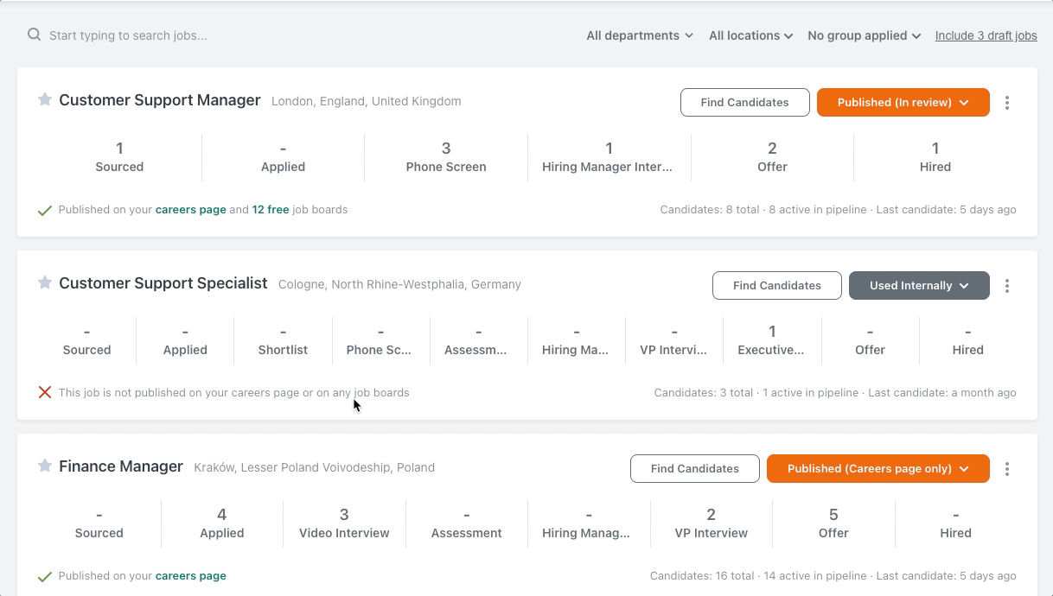Open Executive stage of Customer Support Specialist
Image resolution: width=1053 pixels, height=596 pixels.
pyautogui.click(x=772, y=340)
